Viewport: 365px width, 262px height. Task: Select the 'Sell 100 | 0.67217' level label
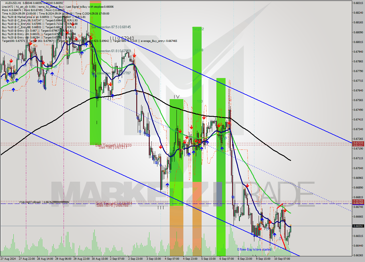113,147
